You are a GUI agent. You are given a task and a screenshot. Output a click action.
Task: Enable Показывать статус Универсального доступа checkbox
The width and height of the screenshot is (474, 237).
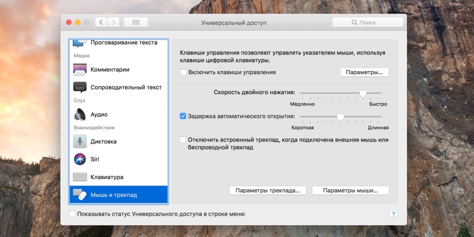coord(72,214)
